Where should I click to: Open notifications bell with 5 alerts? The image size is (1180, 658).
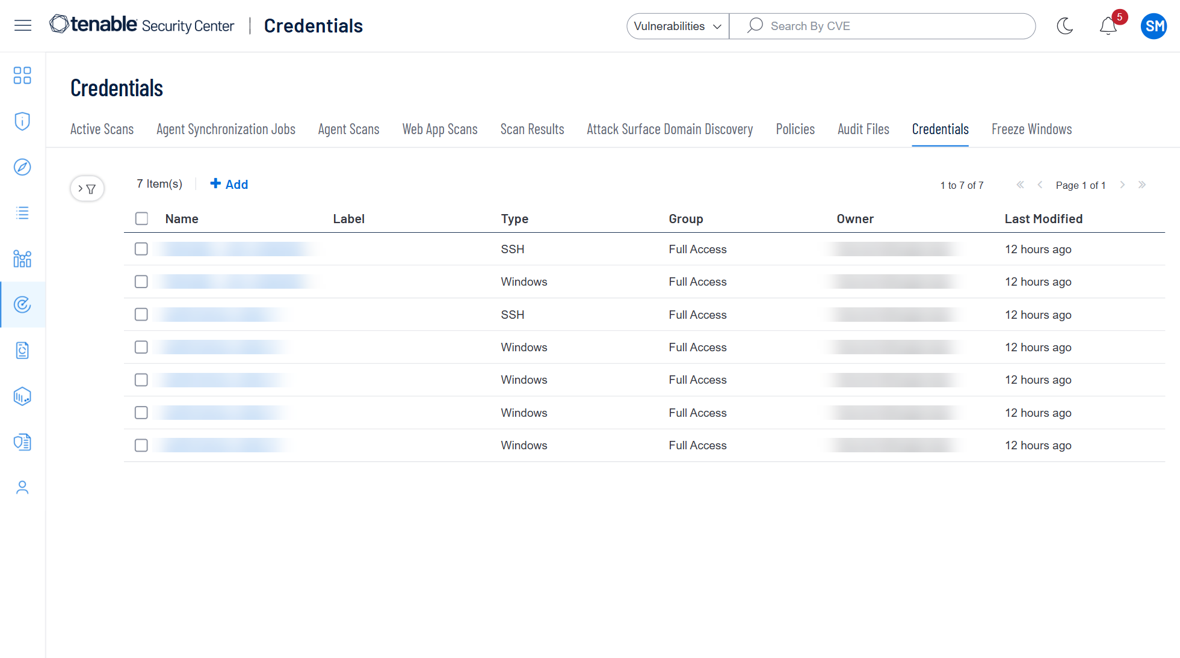point(1108,26)
